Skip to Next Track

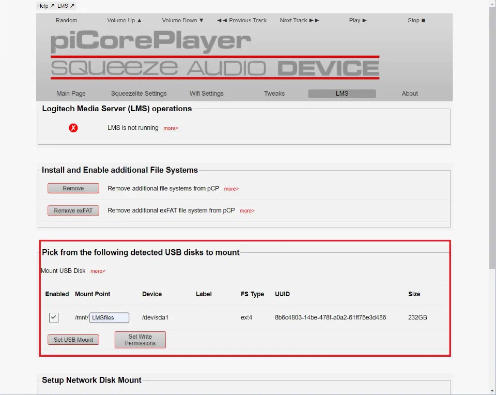[299, 20]
